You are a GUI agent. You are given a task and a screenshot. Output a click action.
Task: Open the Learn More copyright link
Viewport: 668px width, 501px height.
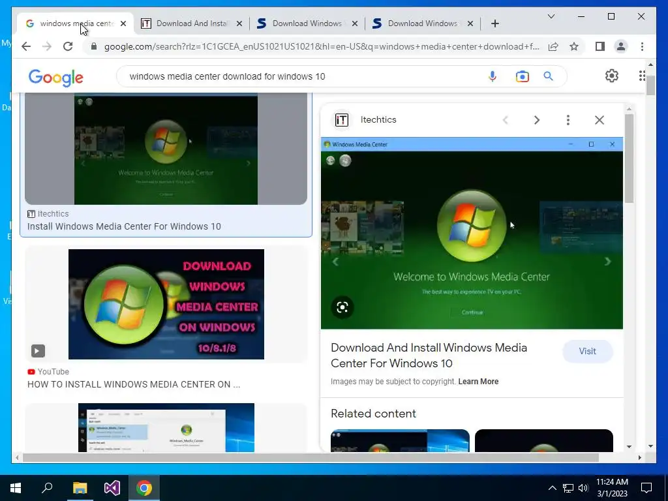[478, 381]
